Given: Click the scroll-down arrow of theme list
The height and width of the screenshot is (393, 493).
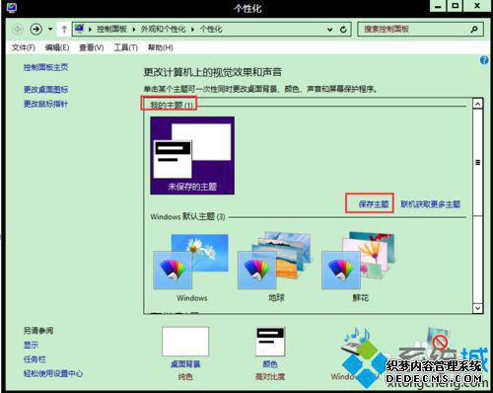Looking at the screenshot, I should pyautogui.click(x=477, y=308).
